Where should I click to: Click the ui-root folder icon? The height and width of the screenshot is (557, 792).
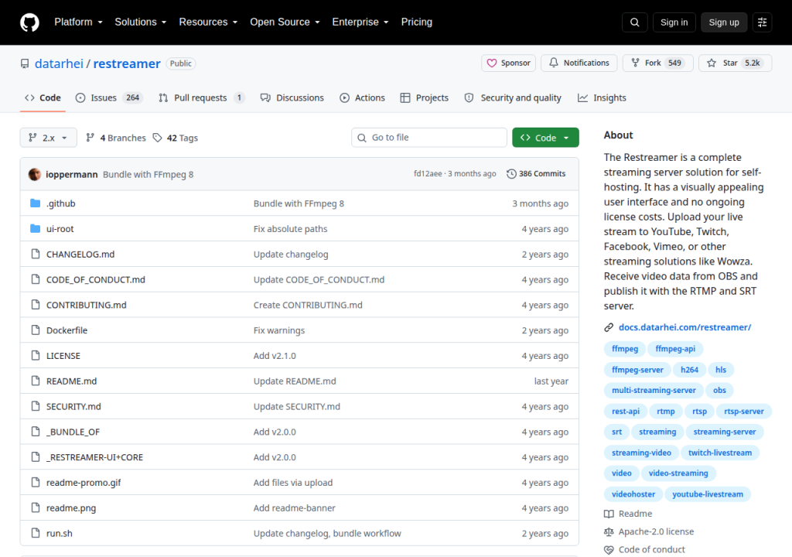coord(35,228)
